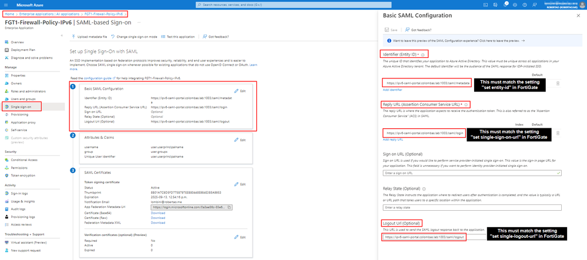Viewport: 587px width, 260px height.
Task: Open portal settings gear
Action: tap(515, 5)
